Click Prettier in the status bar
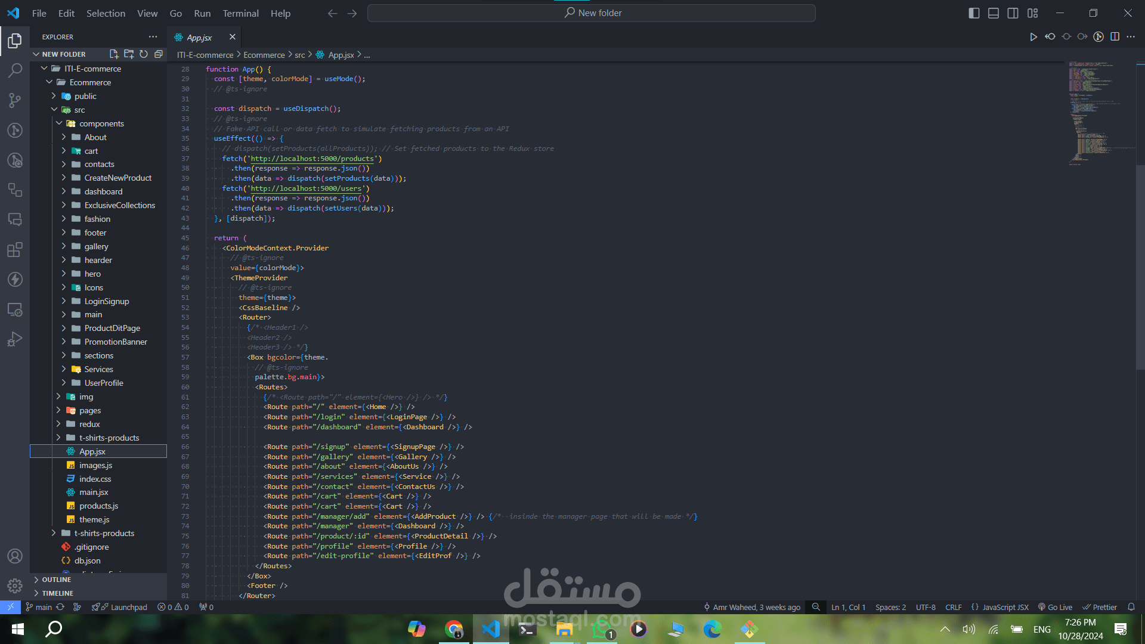 click(x=1100, y=607)
